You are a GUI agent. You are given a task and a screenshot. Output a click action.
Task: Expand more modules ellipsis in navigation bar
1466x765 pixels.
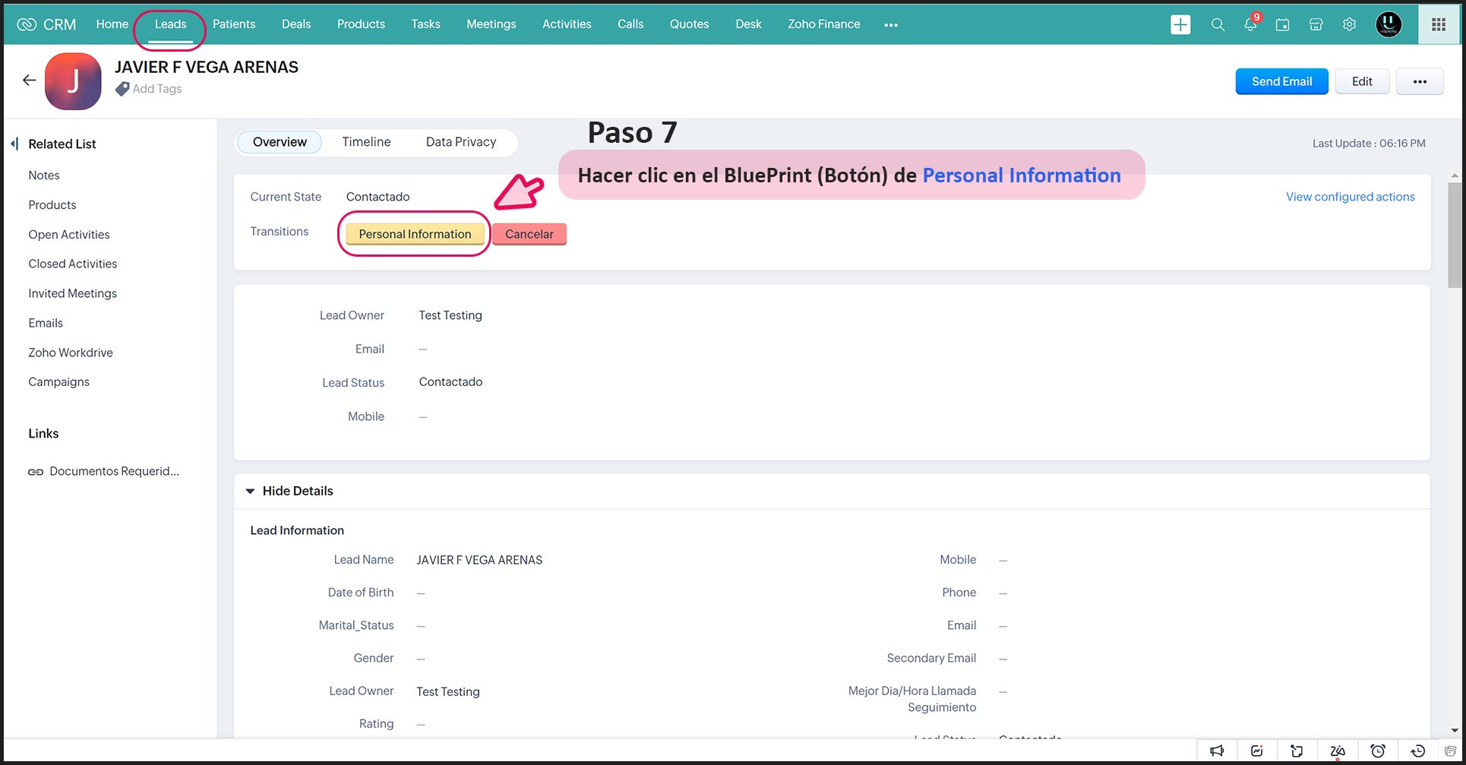[x=891, y=25]
